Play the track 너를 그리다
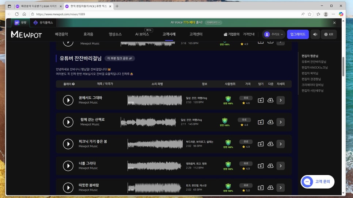 click(68, 166)
